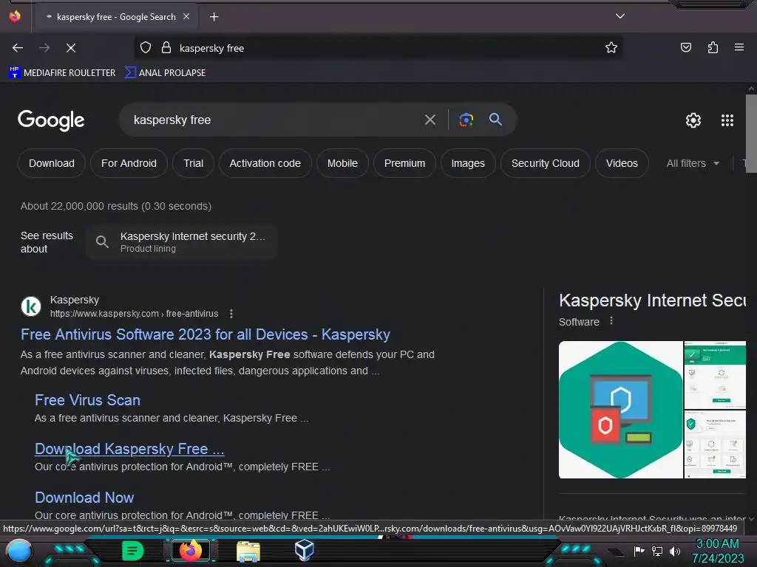Open volume speaker tray icon
The image size is (757, 567).
pos(675,551)
